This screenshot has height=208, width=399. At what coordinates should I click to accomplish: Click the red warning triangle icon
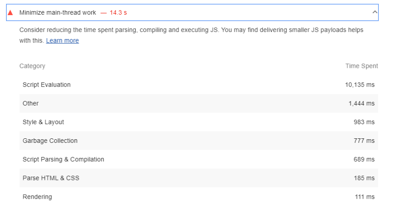point(10,12)
